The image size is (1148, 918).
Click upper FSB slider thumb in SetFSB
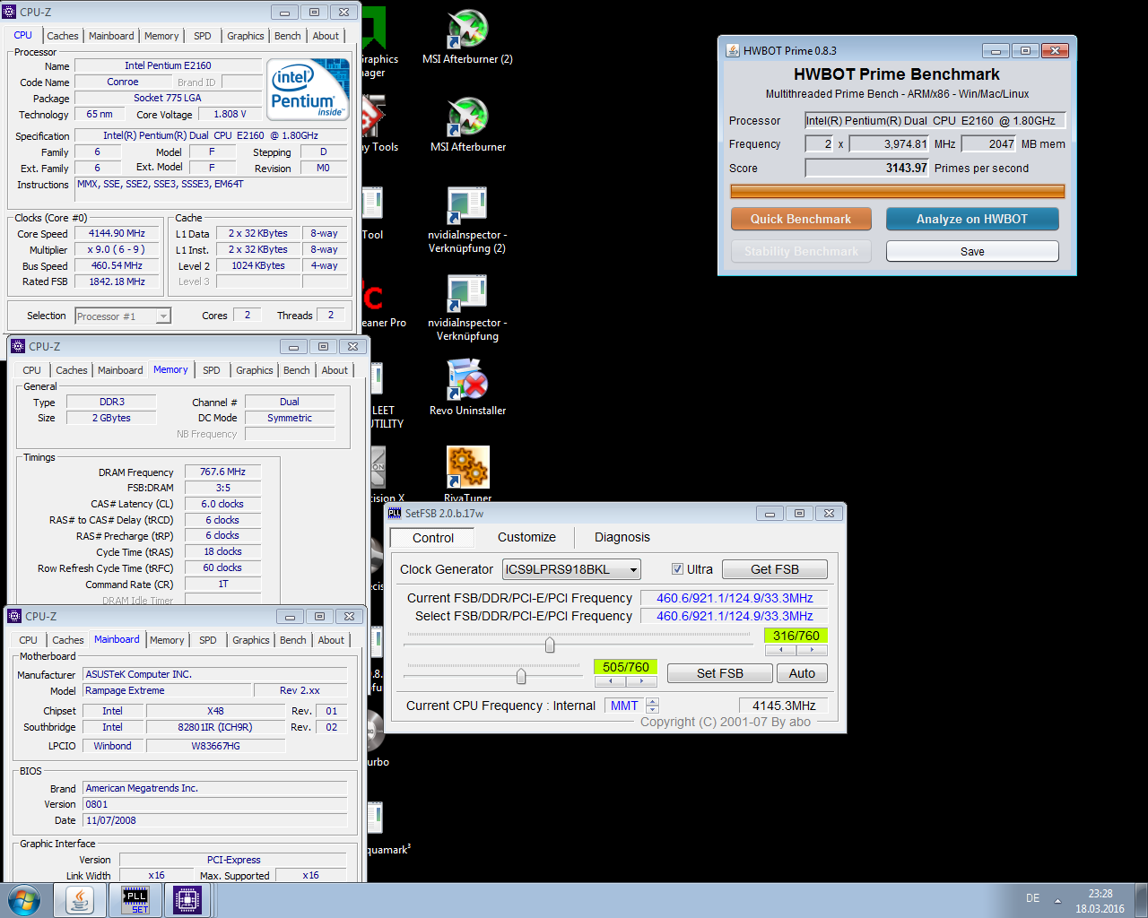click(550, 645)
